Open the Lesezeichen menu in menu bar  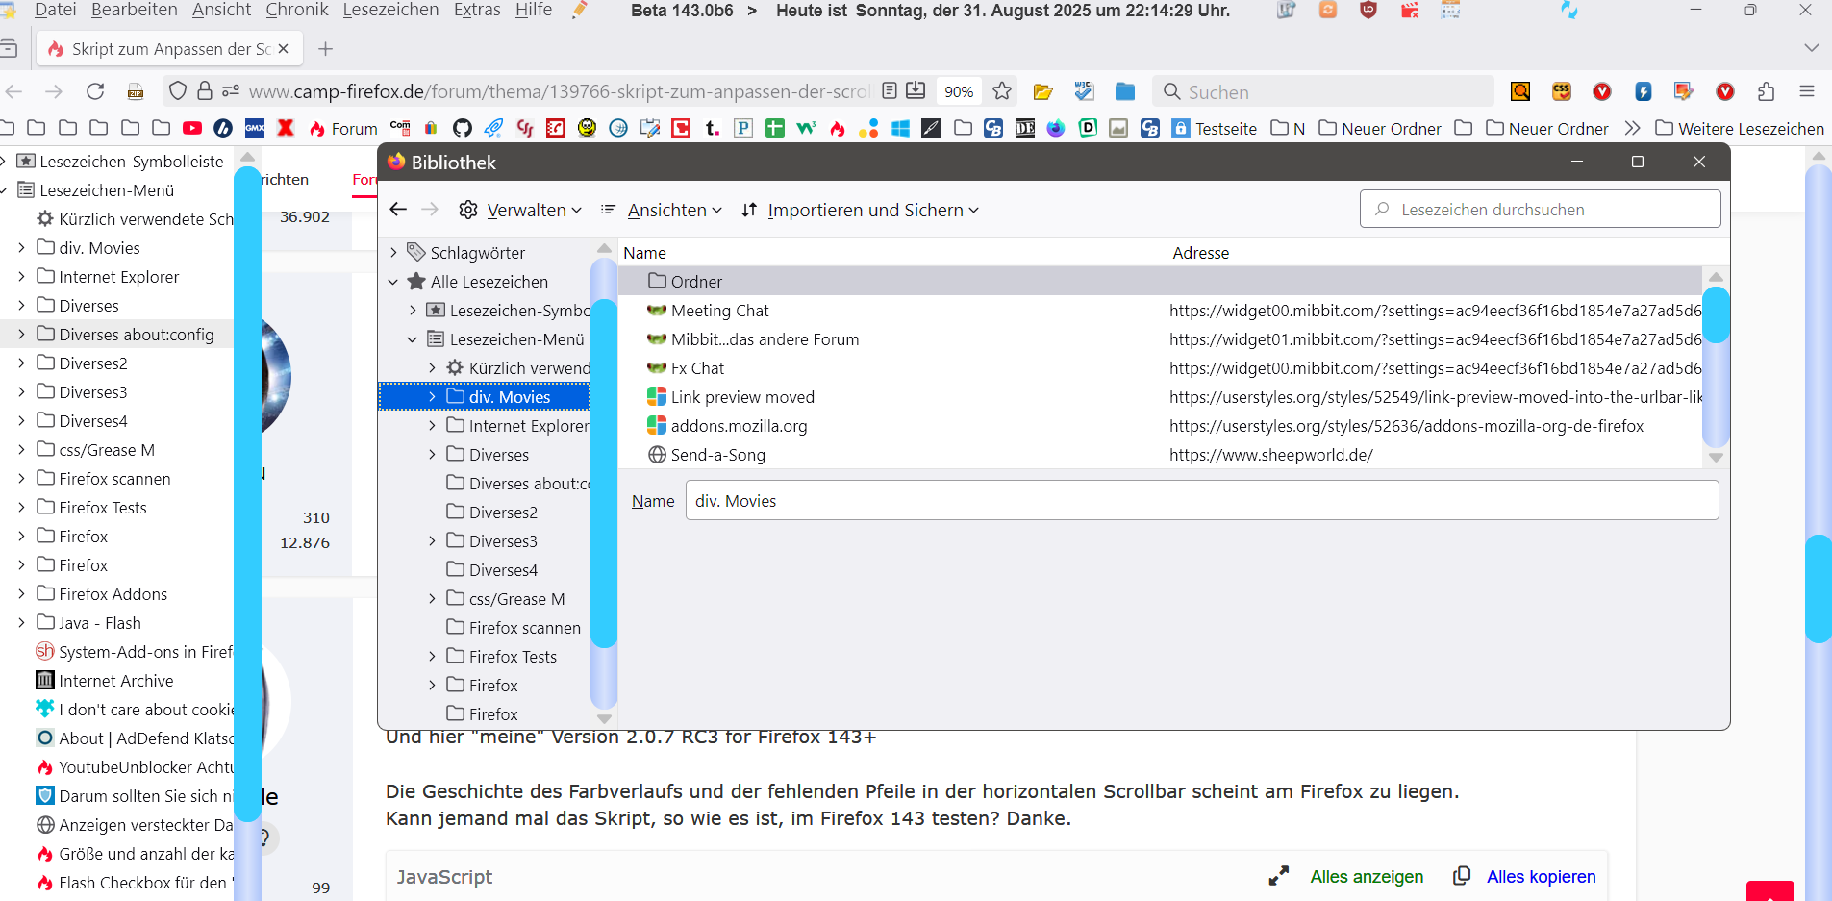click(390, 10)
